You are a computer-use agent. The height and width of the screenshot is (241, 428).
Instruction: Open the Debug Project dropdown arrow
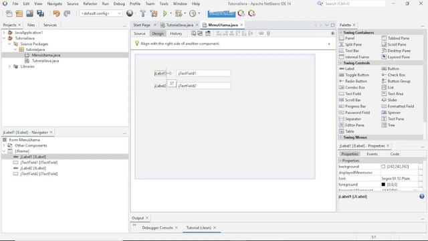point(185,13)
